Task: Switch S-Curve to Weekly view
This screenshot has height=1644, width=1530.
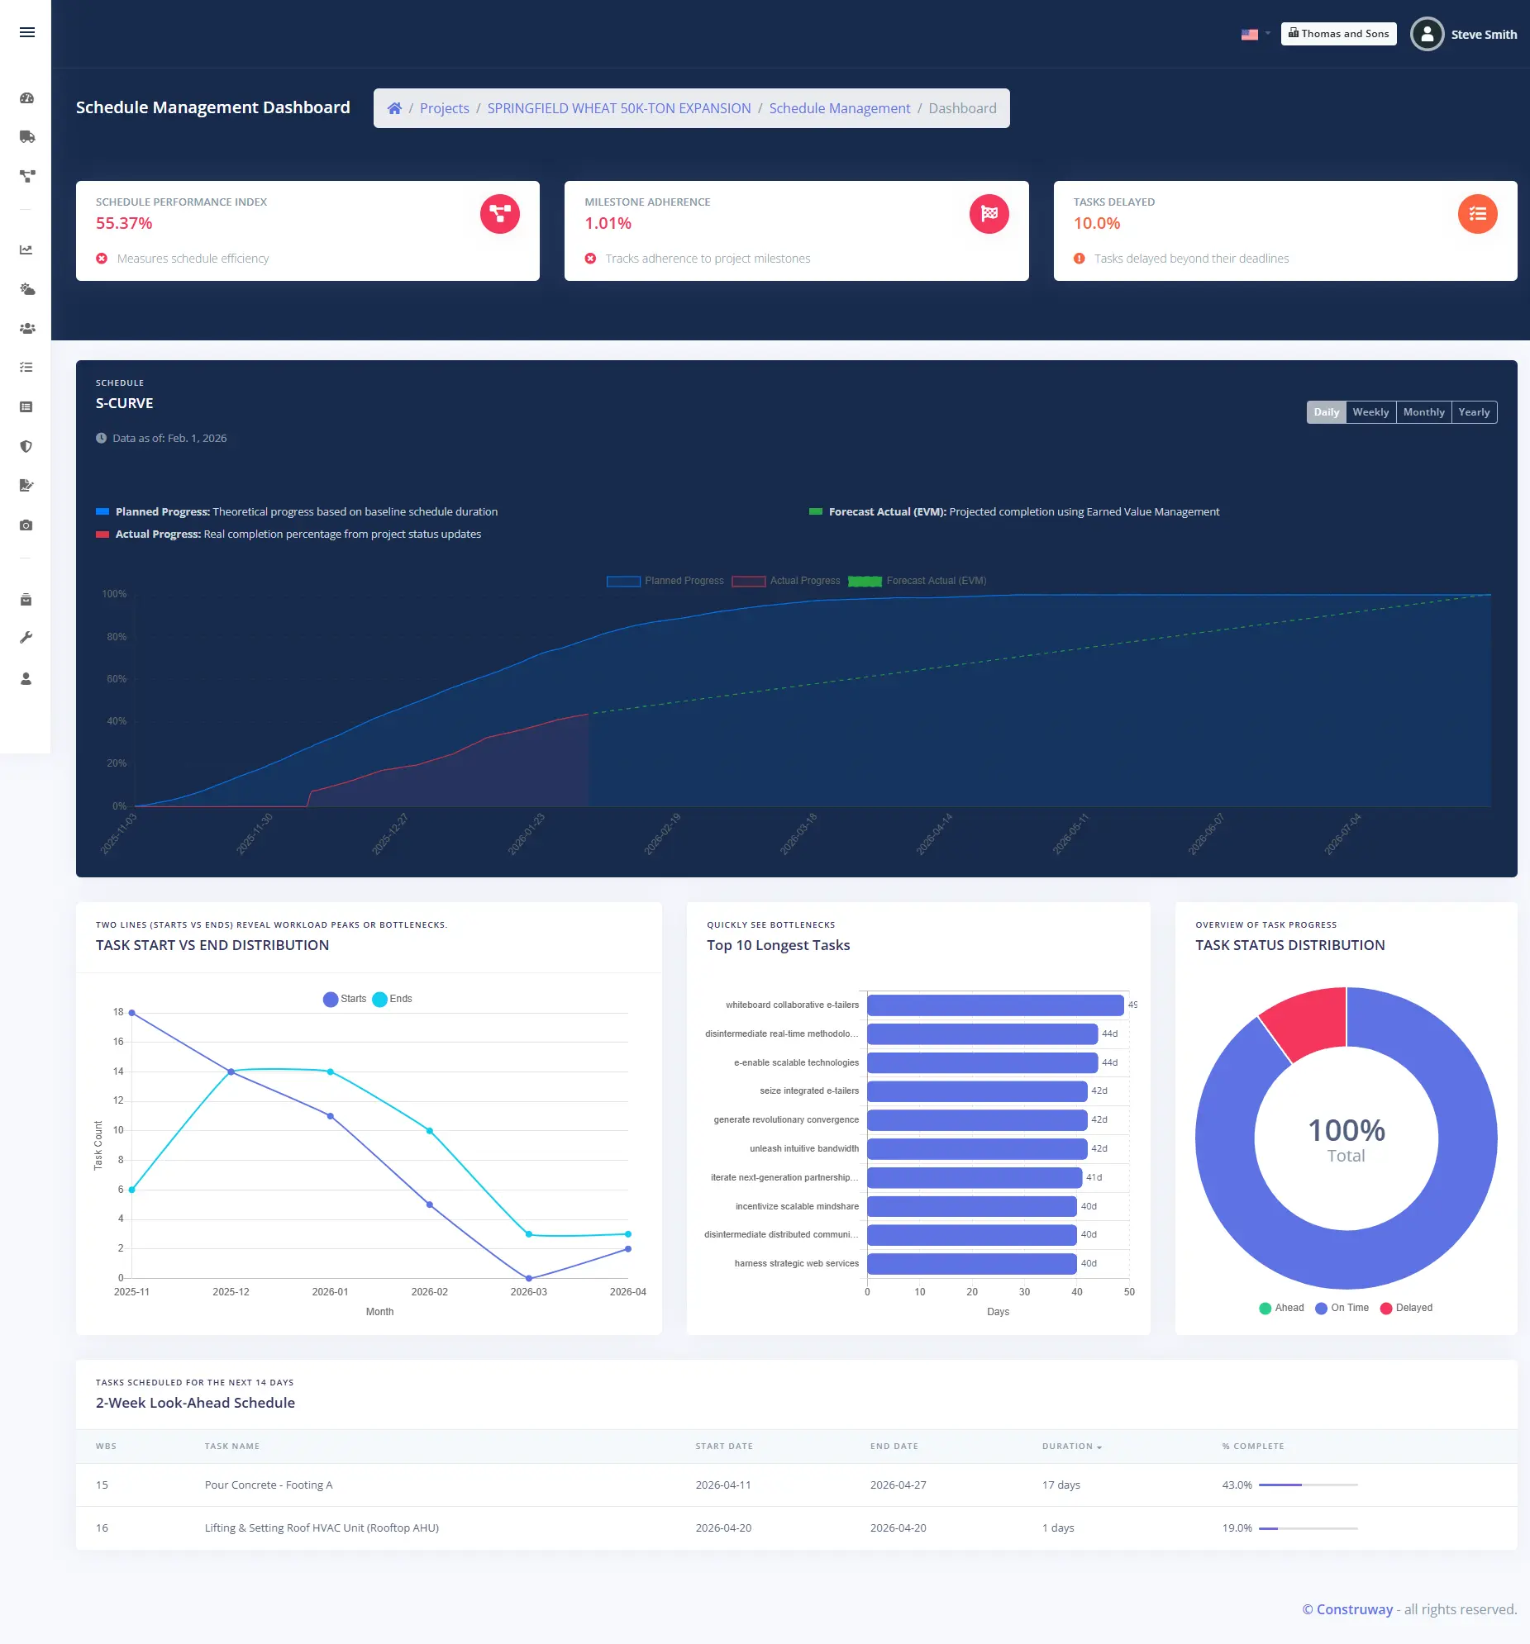Action: tap(1370, 412)
